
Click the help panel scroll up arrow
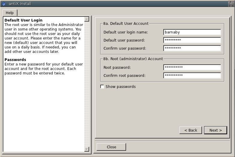pos(87,19)
